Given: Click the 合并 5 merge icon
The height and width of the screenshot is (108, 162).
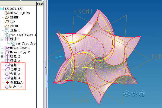Looking at the screenshot, I should [x=7, y=87].
